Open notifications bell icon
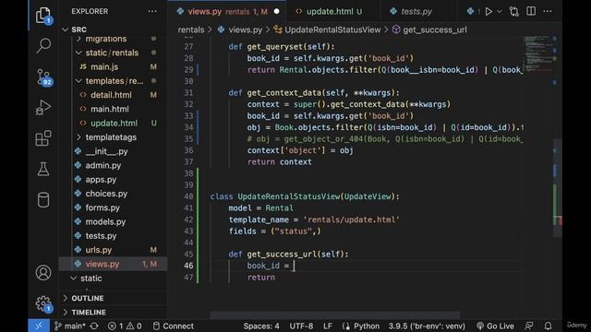Viewport: 591px width, 332px height. tap(548, 326)
